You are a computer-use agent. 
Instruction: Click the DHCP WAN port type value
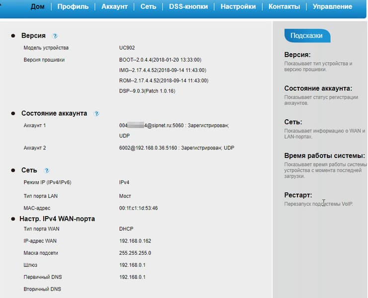[126, 229]
